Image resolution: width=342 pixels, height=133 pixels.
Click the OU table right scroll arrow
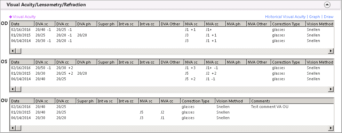coord(331,128)
